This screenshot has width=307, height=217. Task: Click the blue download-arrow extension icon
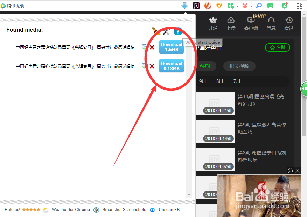pyautogui.click(x=184, y=6)
